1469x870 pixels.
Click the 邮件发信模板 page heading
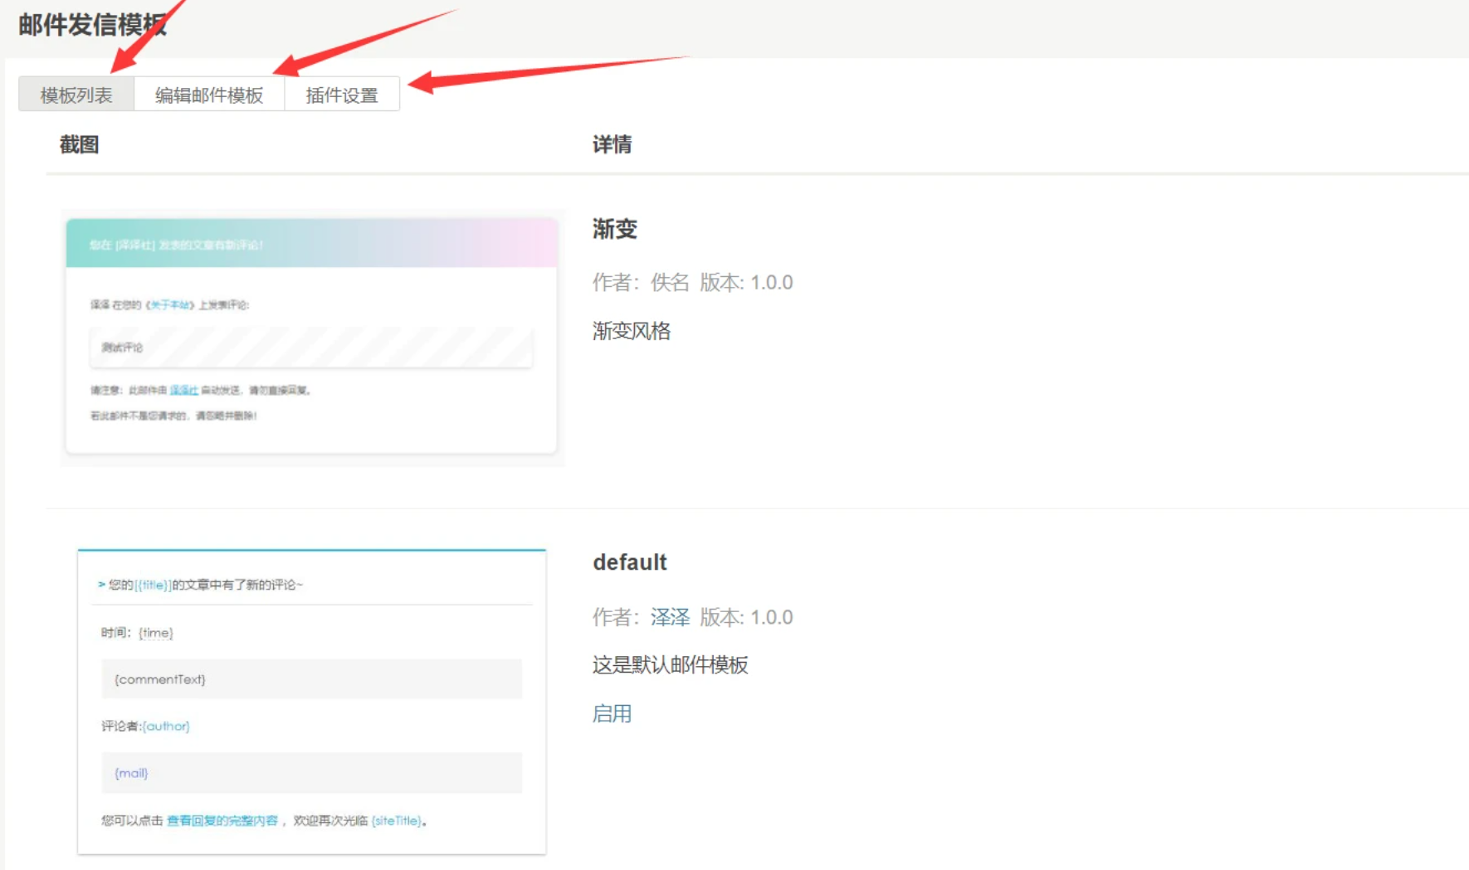[x=92, y=25]
